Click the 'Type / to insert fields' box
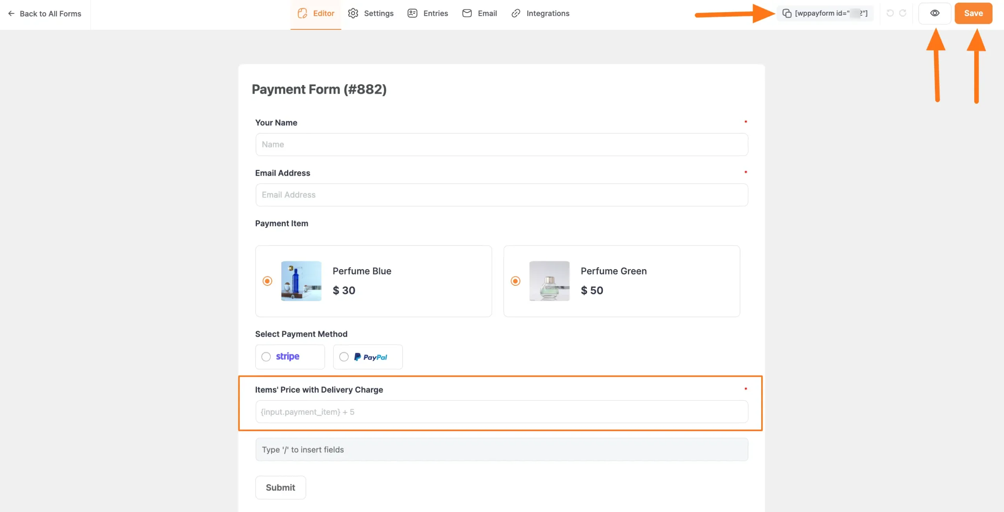The height and width of the screenshot is (512, 1004). point(502,450)
